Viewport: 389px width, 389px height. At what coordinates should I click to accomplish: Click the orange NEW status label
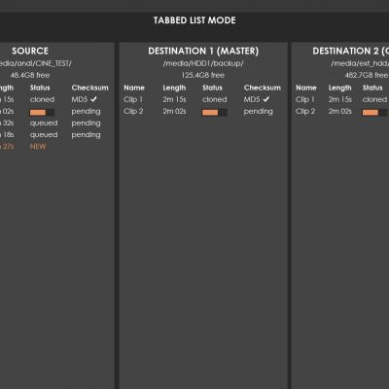pyautogui.click(x=38, y=147)
